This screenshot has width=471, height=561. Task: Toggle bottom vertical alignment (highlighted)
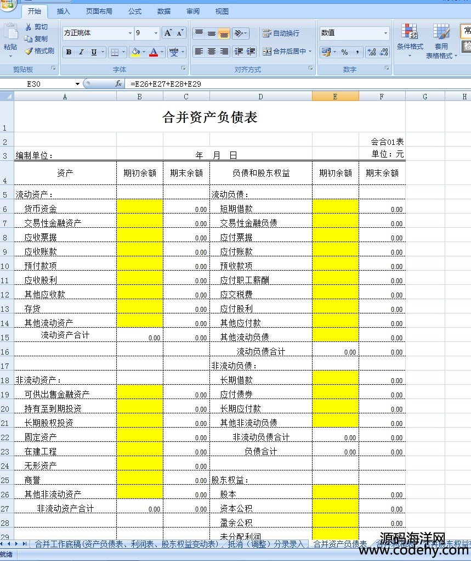coord(224,33)
